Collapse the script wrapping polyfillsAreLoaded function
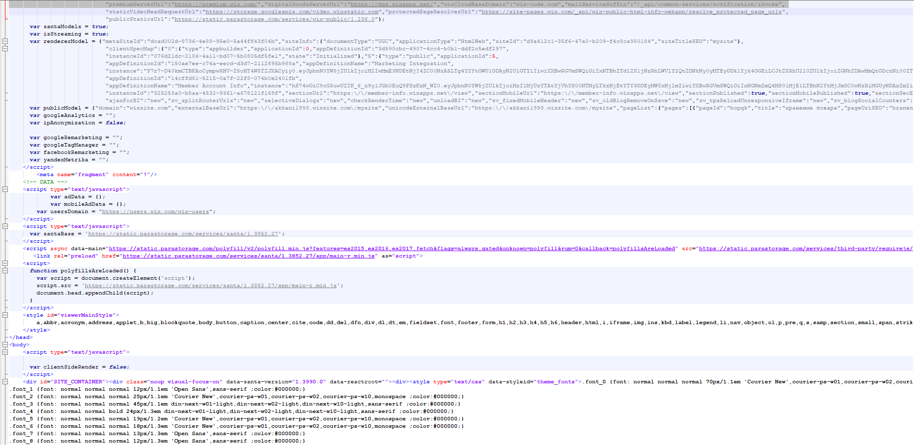 click(x=5, y=263)
